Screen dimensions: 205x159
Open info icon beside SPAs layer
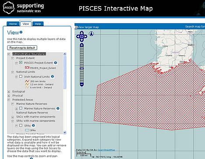[x=33, y=126]
